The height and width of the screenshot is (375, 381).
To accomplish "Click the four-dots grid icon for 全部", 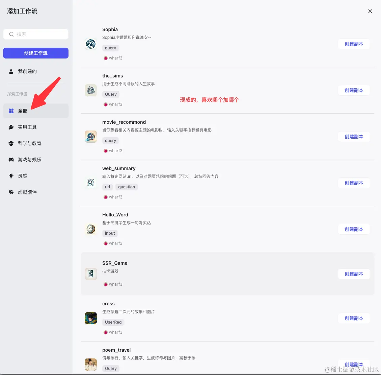I will click(x=11, y=111).
